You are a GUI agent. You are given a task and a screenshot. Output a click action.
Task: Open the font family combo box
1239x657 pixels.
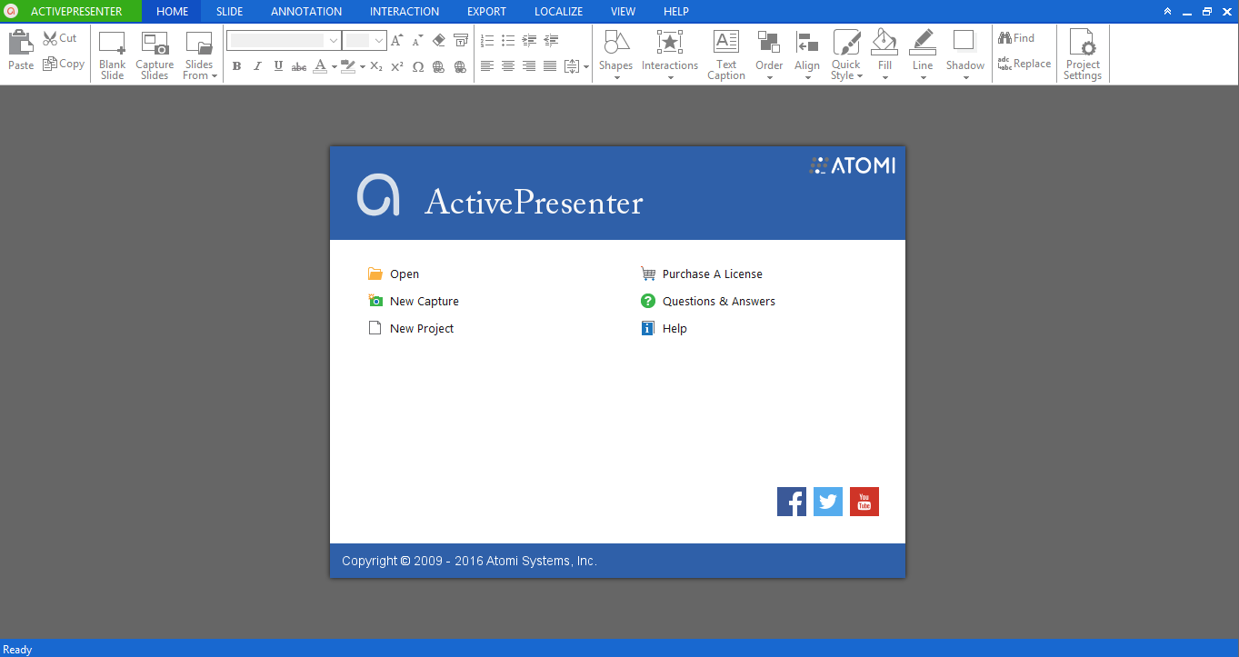click(284, 40)
